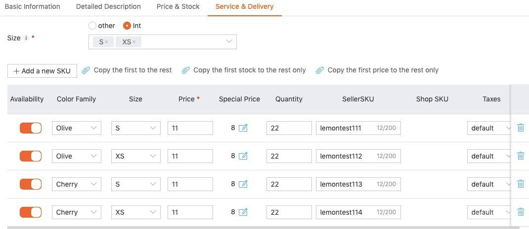The height and width of the screenshot is (229, 529).
Task: Toggle availability for Olive S row
Action: (31, 128)
